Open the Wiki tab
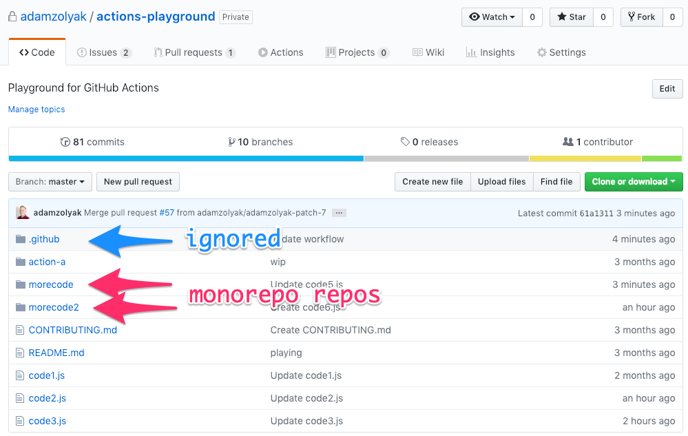 [x=428, y=52]
